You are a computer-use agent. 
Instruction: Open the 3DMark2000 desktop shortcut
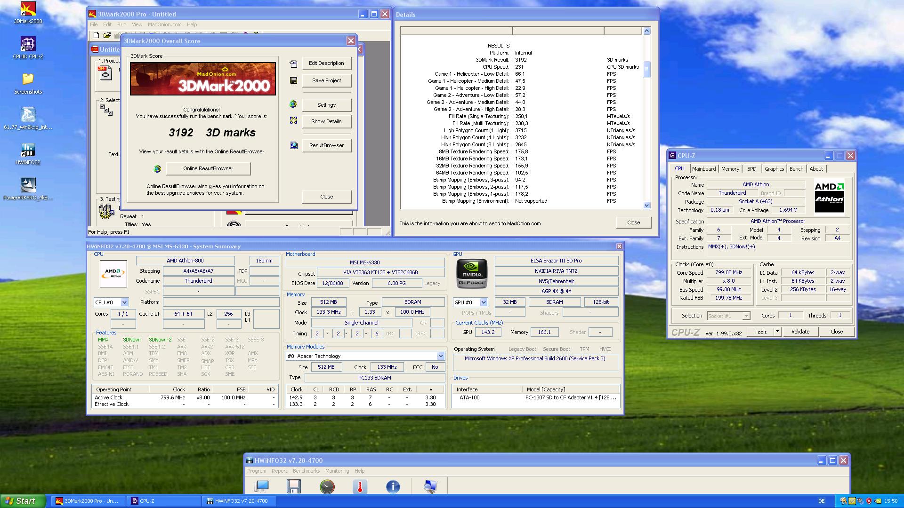(x=28, y=13)
